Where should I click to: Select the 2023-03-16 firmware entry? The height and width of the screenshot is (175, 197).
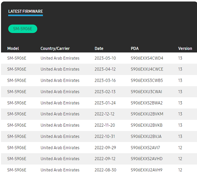click(99, 81)
